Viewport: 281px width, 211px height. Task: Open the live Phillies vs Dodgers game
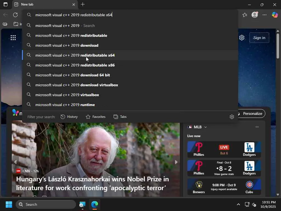coord(224,149)
